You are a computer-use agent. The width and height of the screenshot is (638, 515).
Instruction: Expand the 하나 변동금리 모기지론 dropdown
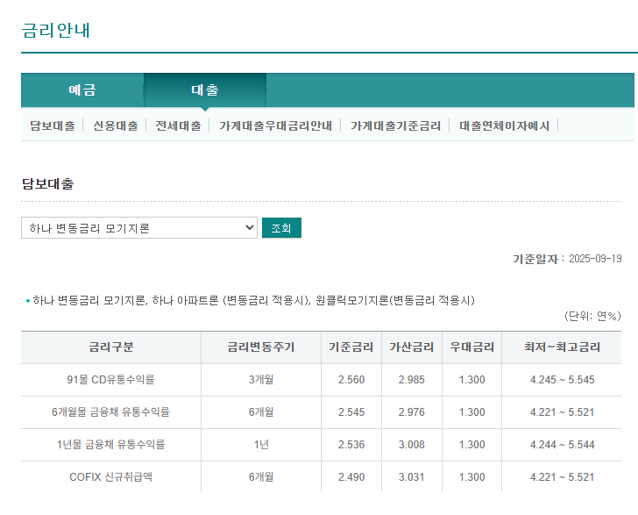(x=139, y=228)
